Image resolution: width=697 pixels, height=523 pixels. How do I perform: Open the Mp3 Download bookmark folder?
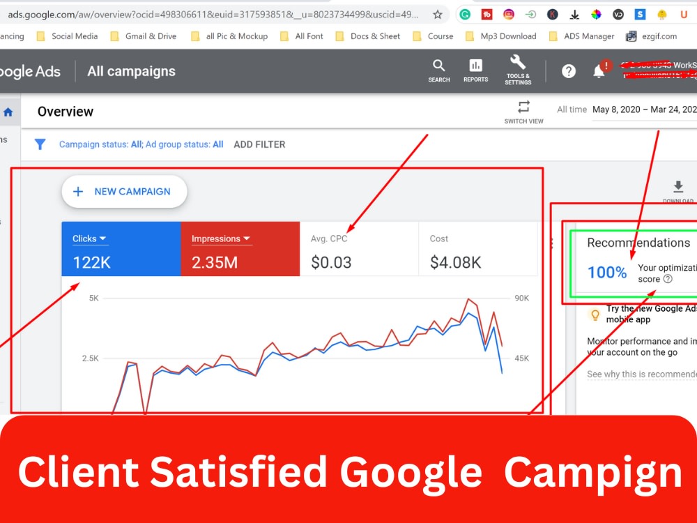point(501,36)
